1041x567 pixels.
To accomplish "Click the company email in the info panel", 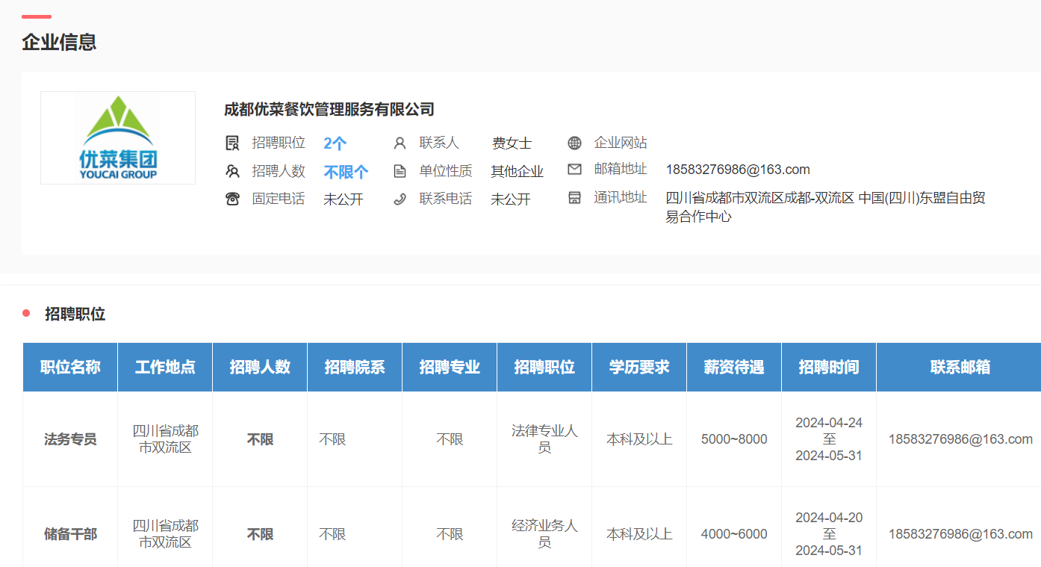I will pos(737,170).
